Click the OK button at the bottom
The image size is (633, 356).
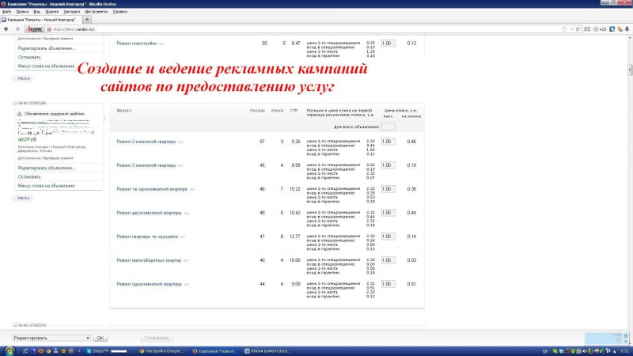pyautogui.click(x=100, y=338)
